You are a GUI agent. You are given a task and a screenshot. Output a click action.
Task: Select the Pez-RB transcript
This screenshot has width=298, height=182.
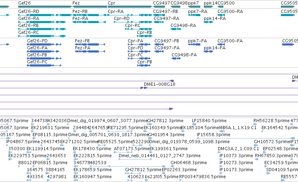click(80, 12)
